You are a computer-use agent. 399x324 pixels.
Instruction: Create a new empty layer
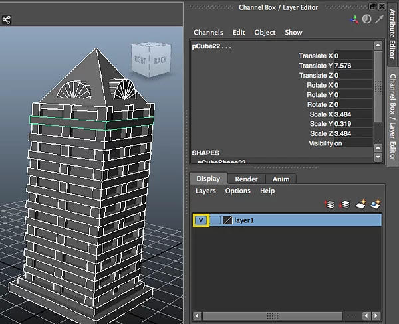pyautogui.click(x=360, y=204)
